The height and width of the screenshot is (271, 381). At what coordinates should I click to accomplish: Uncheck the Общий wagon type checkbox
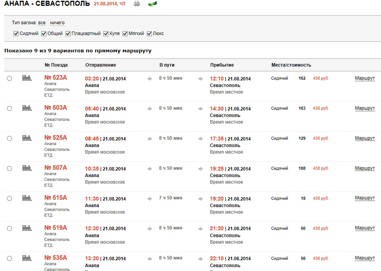click(x=44, y=34)
